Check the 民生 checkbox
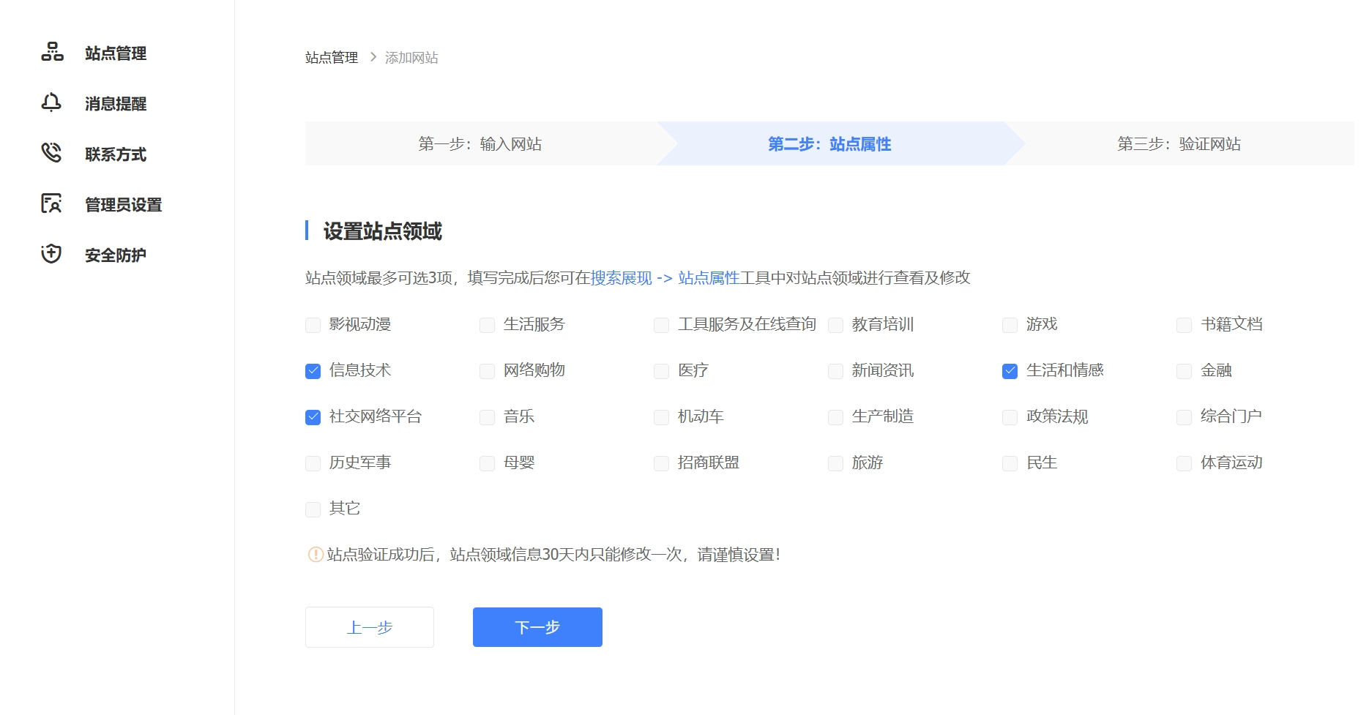 [1010, 463]
